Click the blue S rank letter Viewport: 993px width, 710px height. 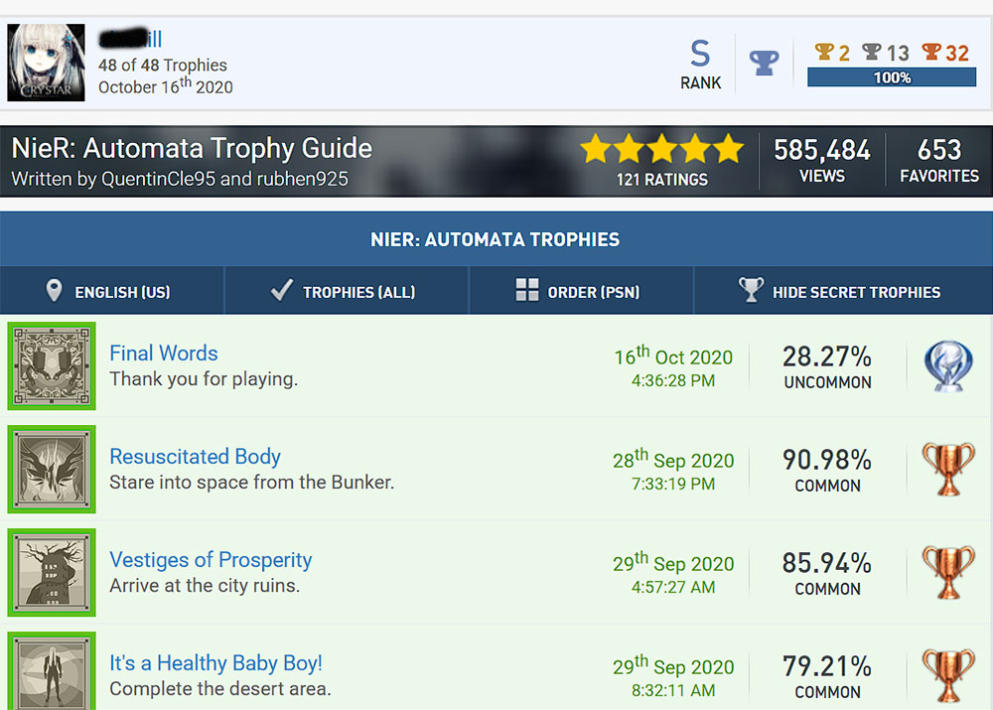[700, 54]
